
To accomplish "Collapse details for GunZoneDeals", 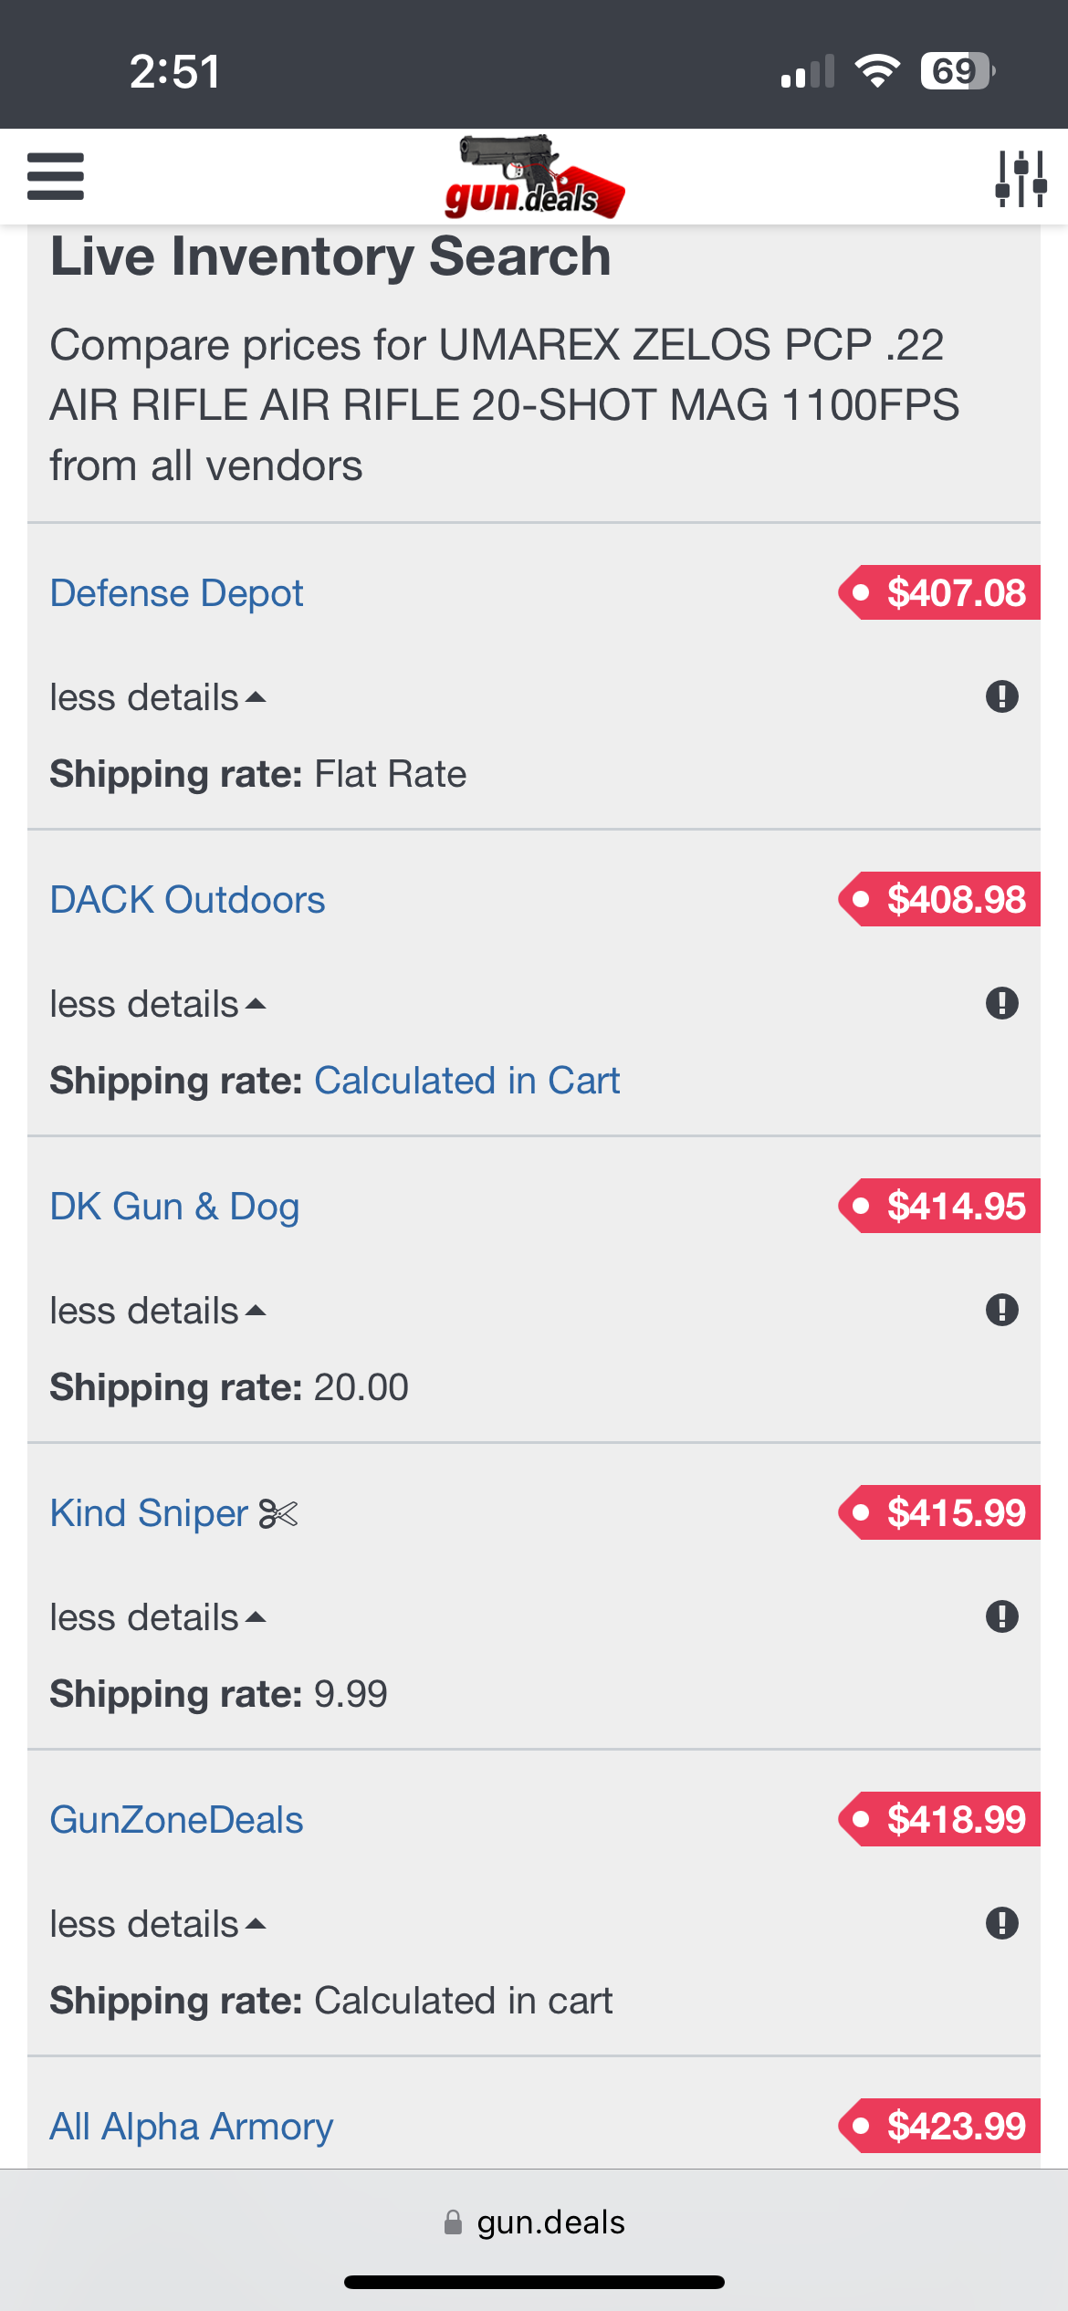I will (158, 1924).
